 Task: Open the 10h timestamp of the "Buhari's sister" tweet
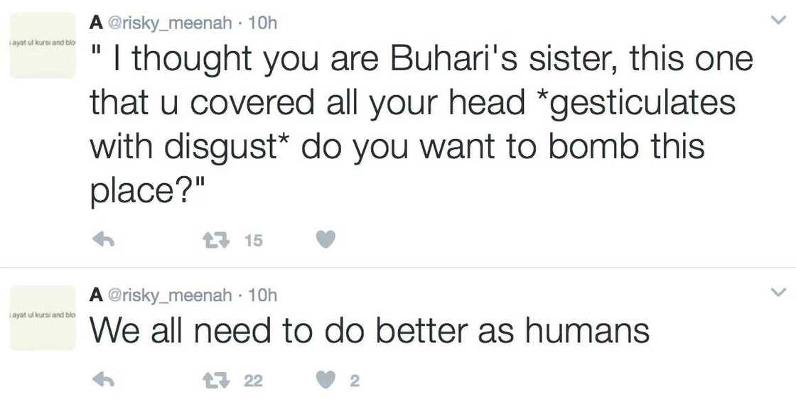tap(264, 23)
